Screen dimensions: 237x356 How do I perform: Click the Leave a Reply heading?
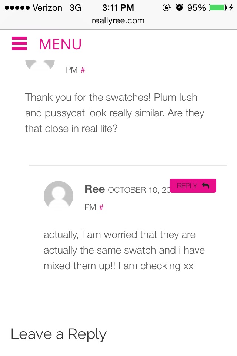pyautogui.click(x=59, y=334)
